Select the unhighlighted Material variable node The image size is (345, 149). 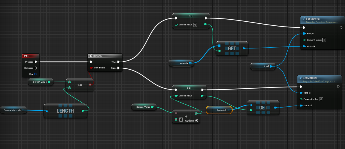(x=182, y=63)
